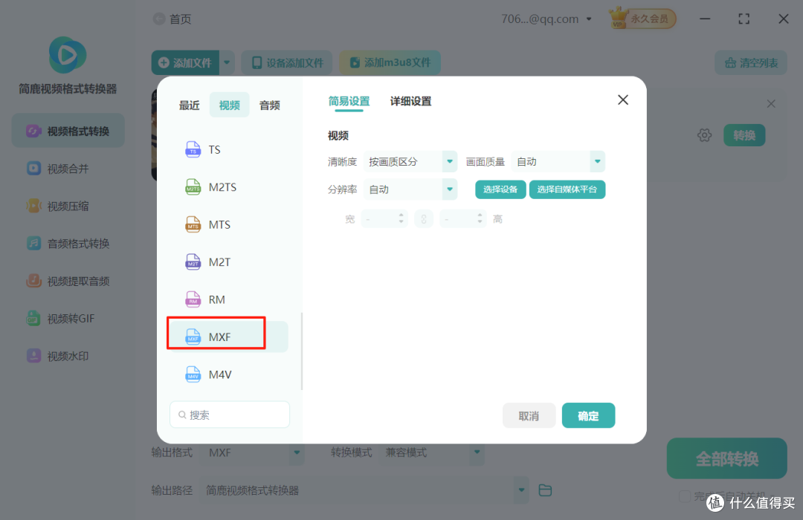Click the 首页 back arrow icon
This screenshot has height=520, width=803.
pos(159,19)
